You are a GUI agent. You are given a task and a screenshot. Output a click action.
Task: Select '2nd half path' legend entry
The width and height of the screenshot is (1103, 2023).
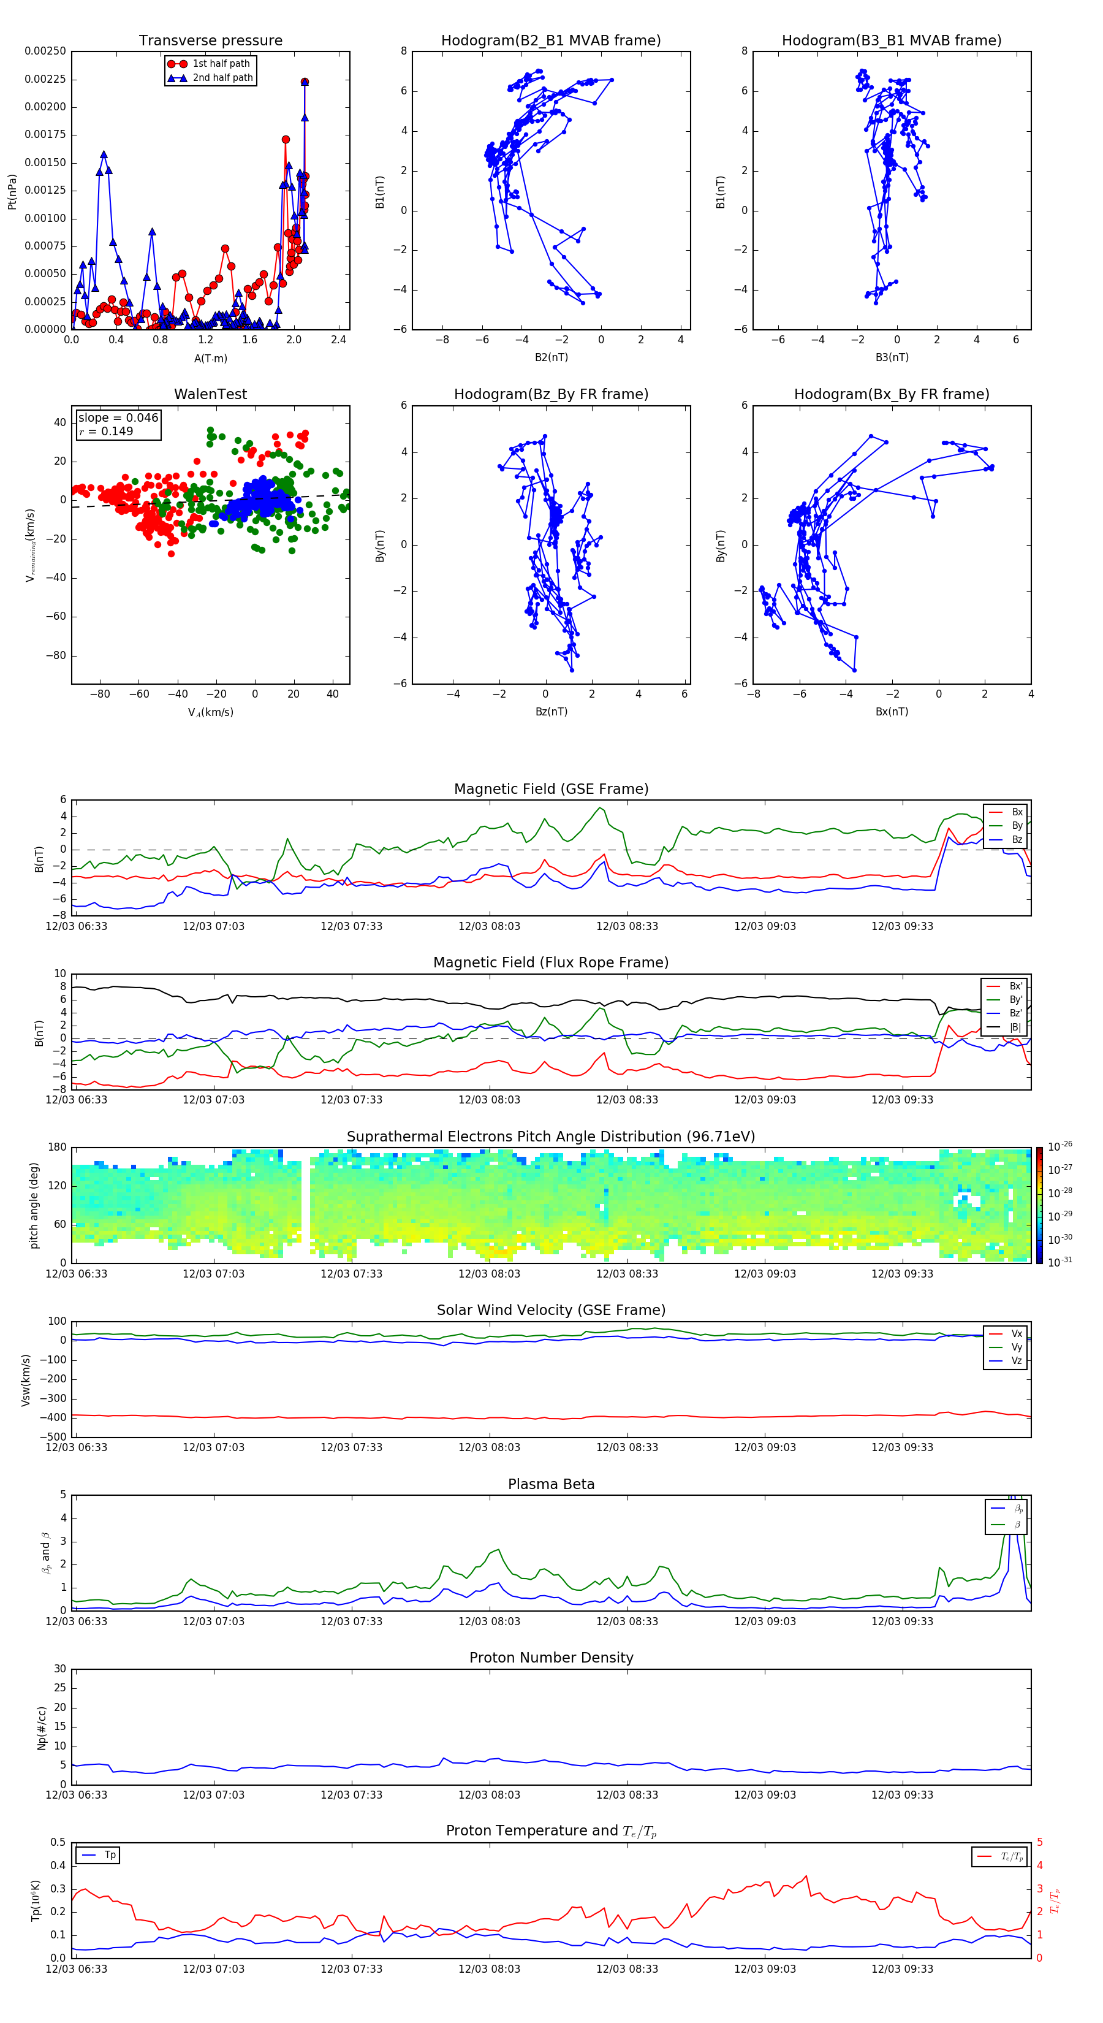point(210,78)
